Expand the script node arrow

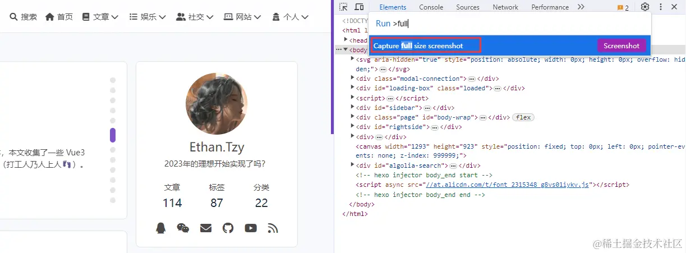(x=353, y=98)
